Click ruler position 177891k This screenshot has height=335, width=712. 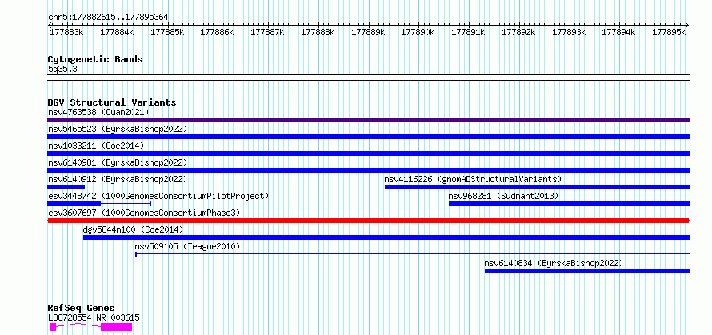(468, 32)
